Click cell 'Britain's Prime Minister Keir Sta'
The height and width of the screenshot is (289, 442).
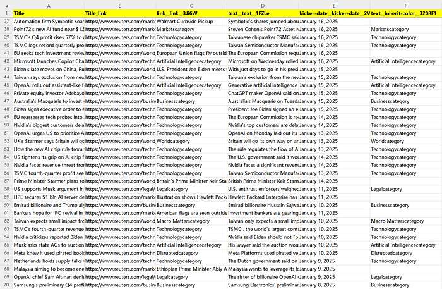[x=191, y=181]
